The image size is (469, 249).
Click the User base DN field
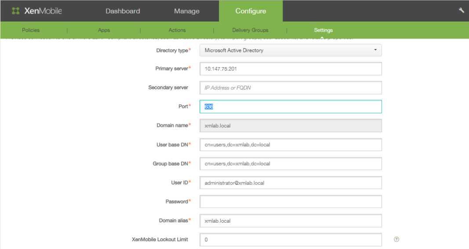click(x=290, y=144)
